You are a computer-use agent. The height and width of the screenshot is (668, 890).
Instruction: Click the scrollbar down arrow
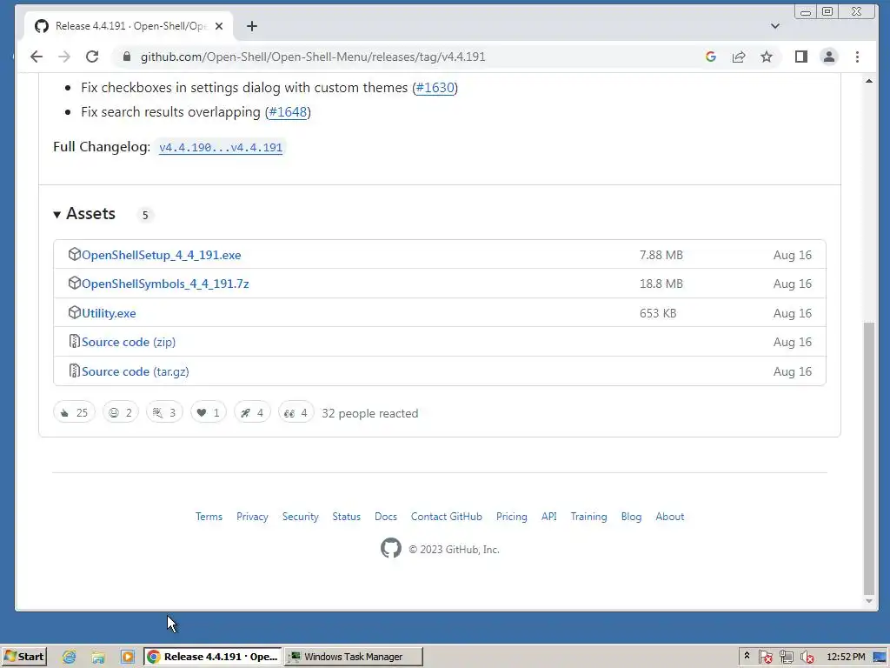868,601
